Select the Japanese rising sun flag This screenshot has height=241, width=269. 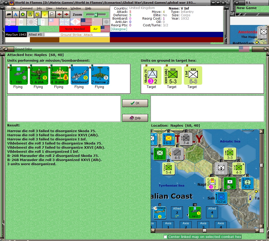32,22
